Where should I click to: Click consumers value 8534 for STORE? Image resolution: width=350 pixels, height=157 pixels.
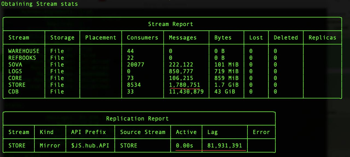pyautogui.click(x=134, y=85)
